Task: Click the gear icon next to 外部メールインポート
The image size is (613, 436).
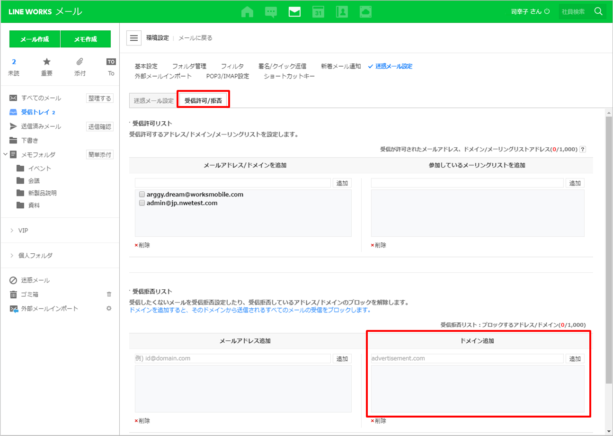Action: [x=109, y=309]
